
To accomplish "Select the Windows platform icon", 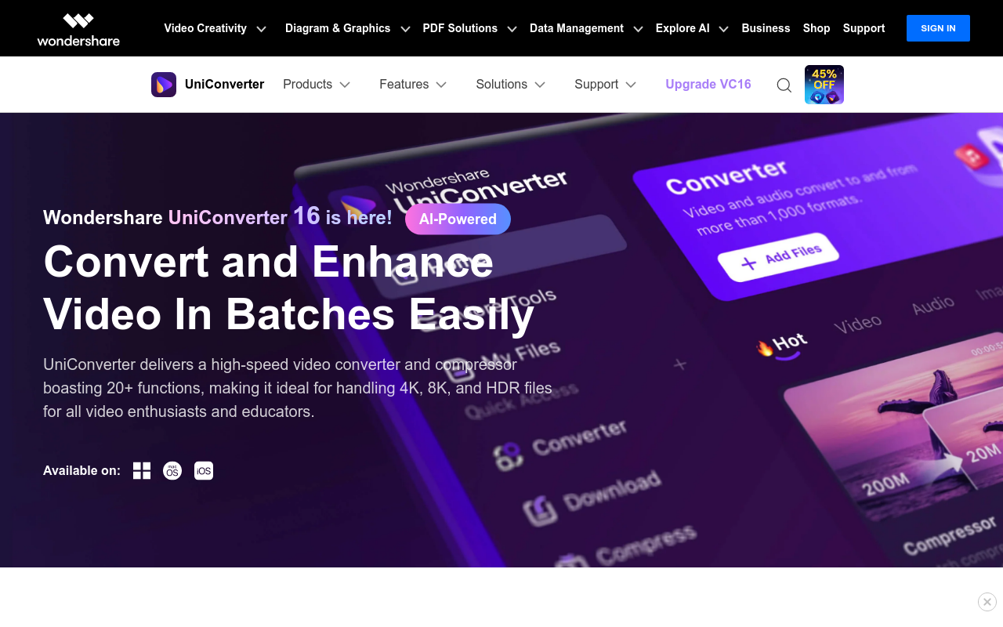I will click(x=142, y=470).
